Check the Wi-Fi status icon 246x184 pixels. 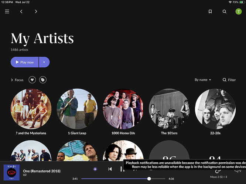click(x=230, y=2)
